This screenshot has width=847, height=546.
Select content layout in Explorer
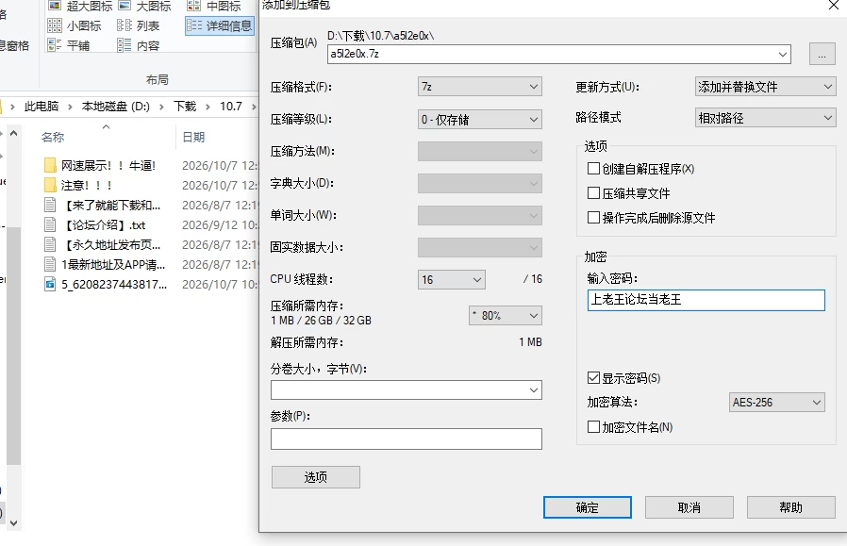pos(139,45)
